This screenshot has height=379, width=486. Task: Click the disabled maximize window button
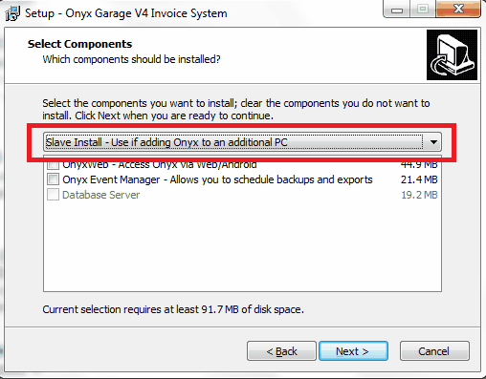click(x=423, y=10)
